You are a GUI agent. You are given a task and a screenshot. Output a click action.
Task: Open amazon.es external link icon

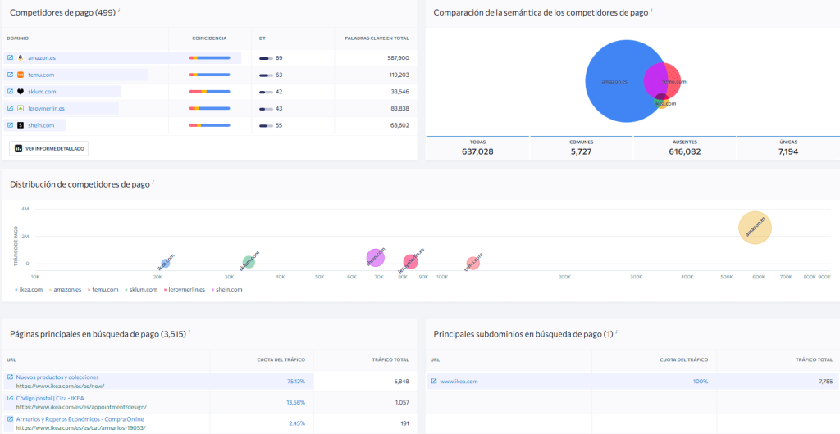click(10, 57)
